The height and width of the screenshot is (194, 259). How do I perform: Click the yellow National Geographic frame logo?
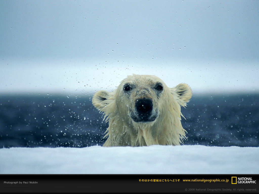tap(234, 180)
